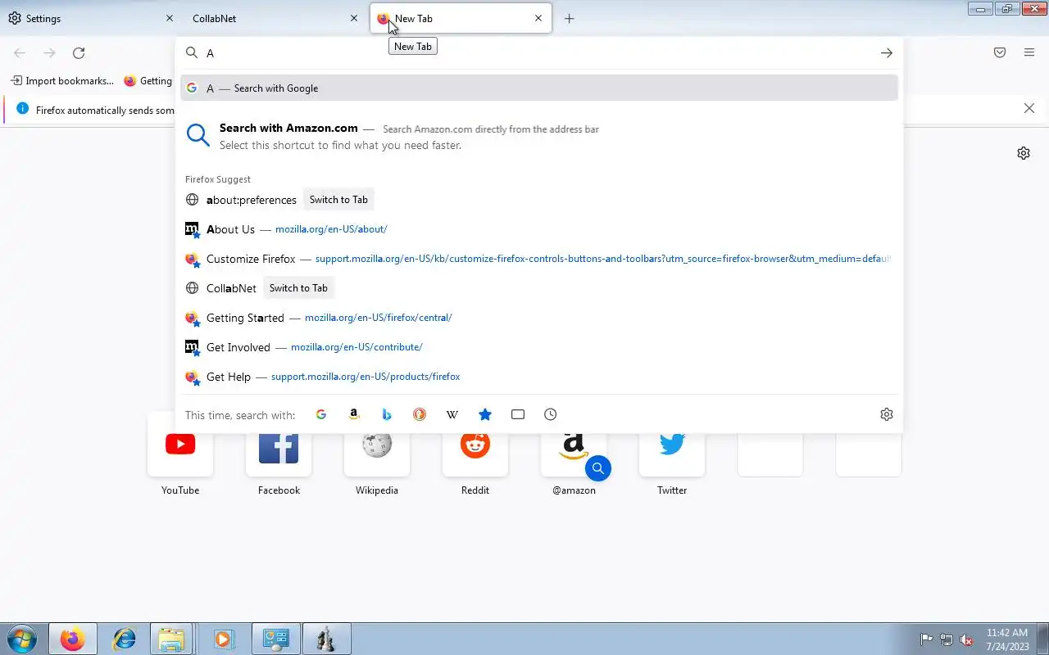
Task: Search bookmarks with star icon
Action: [x=485, y=414]
